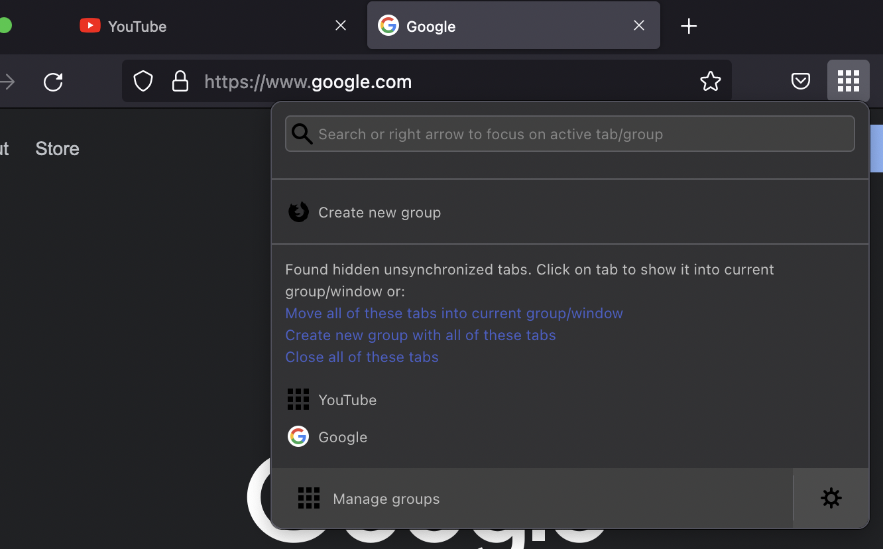Click the padlock site security icon
This screenshot has width=883, height=549.
pyautogui.click(x=180, y=81)
